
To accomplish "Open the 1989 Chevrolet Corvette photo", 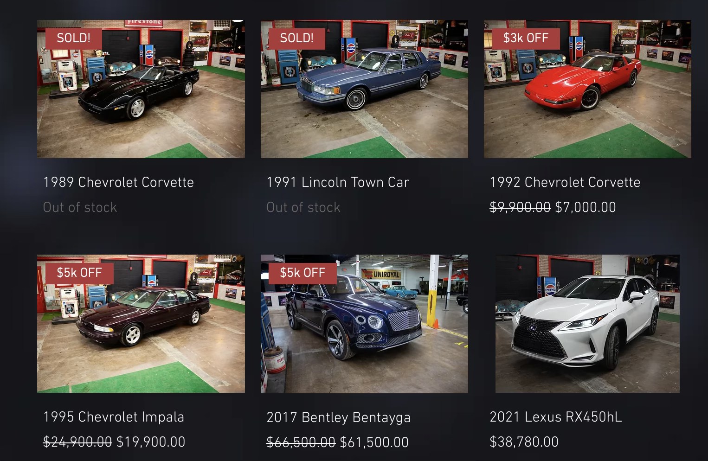I will pos(141,89).
